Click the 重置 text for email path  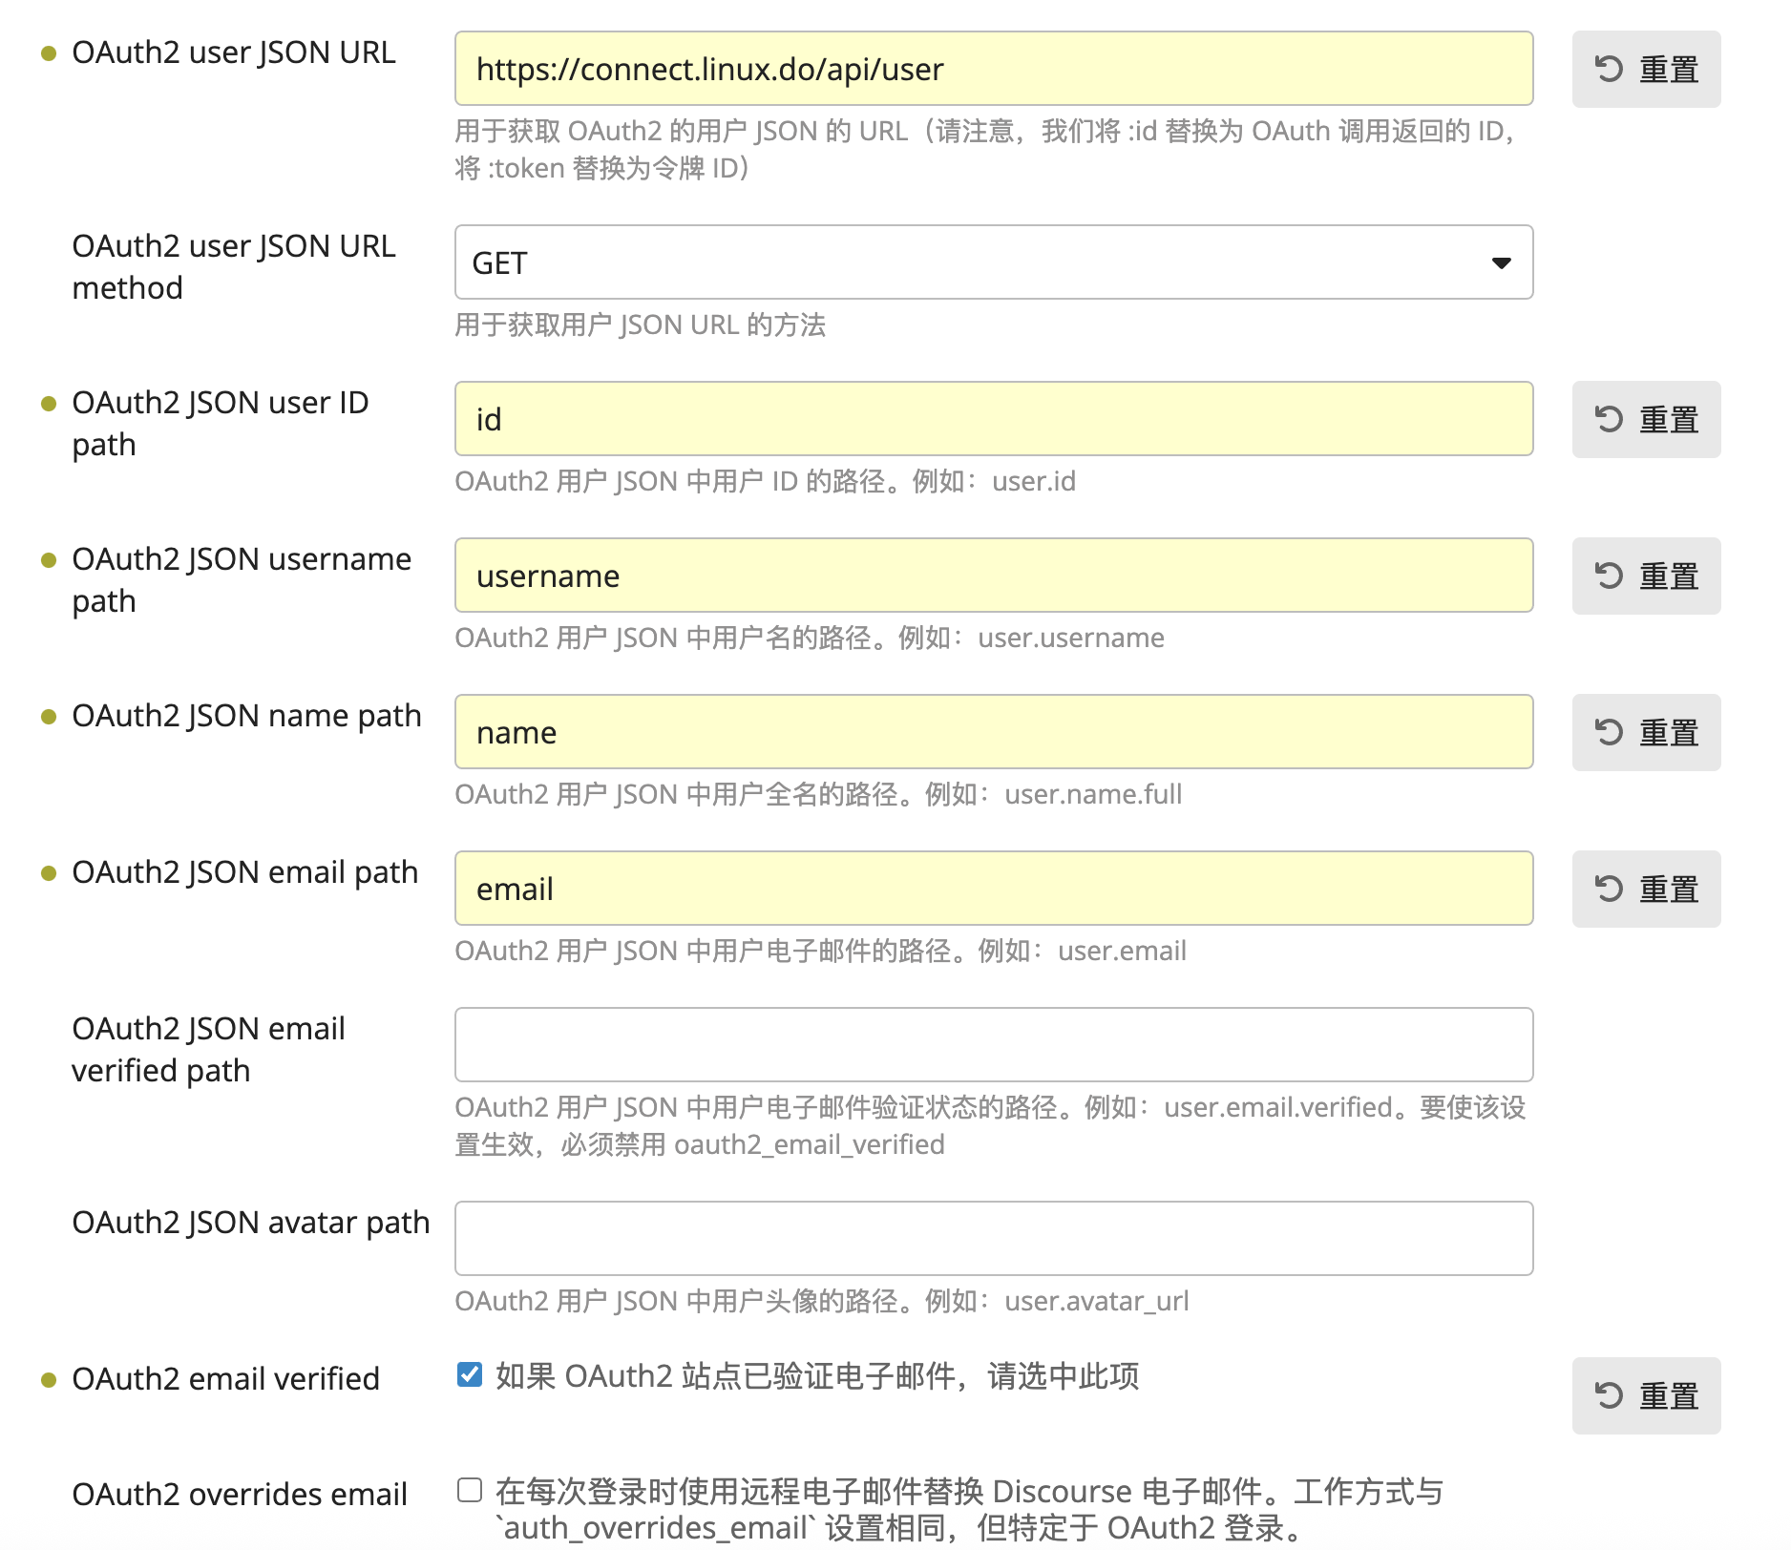[x=1669, y=890]
